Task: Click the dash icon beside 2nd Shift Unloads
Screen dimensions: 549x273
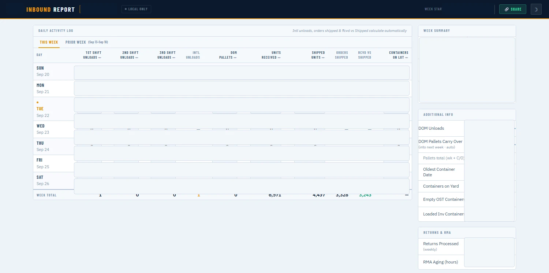Action: [x=137, y=58]
